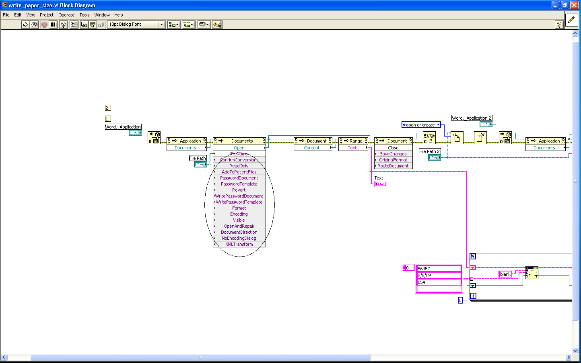Open the Align Objects dropdown
581x363 pixels.
pos(174,24)
